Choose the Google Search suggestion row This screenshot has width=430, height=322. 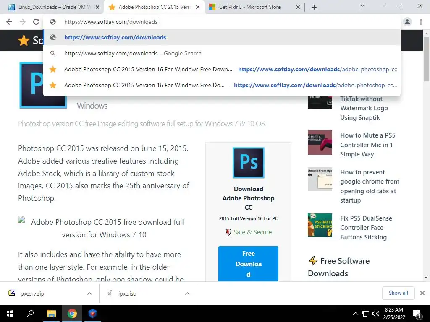222,53
